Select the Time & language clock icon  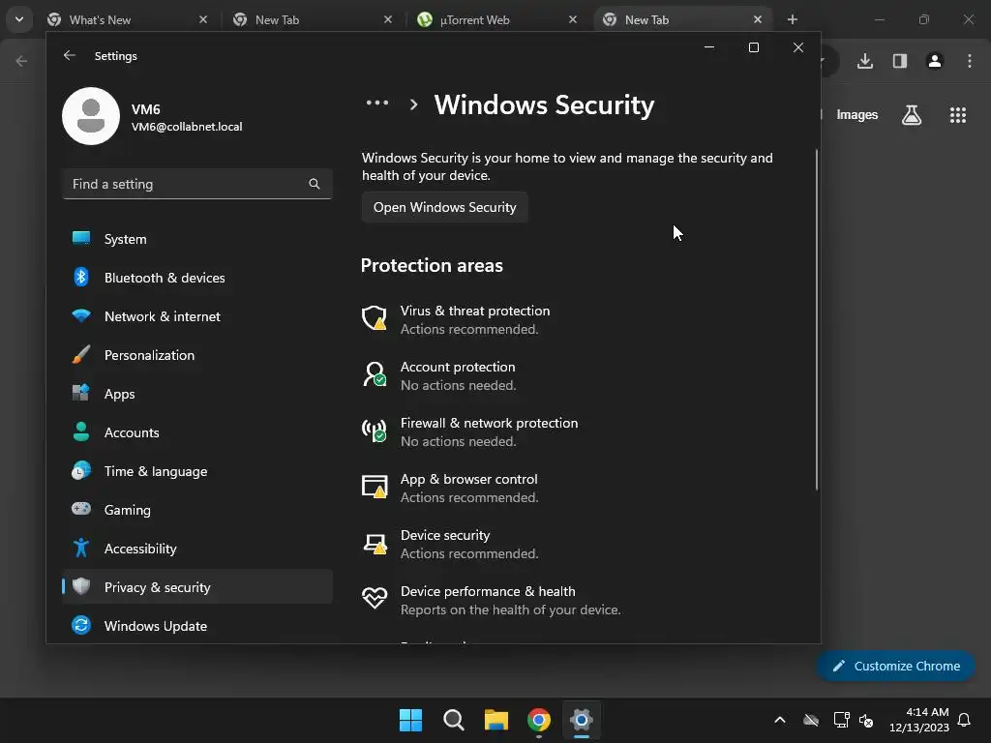81,471
